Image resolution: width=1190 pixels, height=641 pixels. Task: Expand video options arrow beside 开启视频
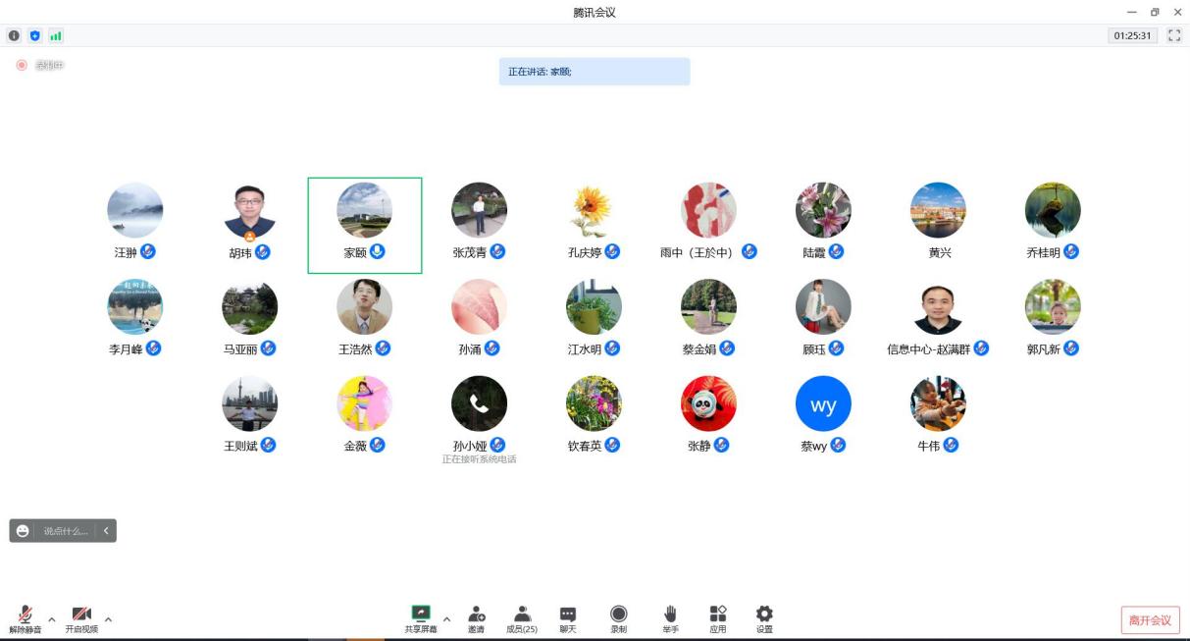pos(108,619)
